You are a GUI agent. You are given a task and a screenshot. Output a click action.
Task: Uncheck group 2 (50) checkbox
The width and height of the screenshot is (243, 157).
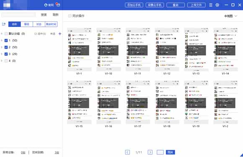(x=6, y=47)
